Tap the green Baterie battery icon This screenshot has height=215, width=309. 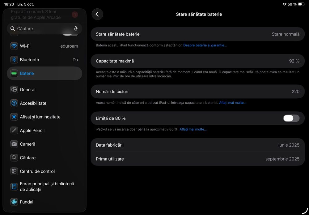(14, 73)
